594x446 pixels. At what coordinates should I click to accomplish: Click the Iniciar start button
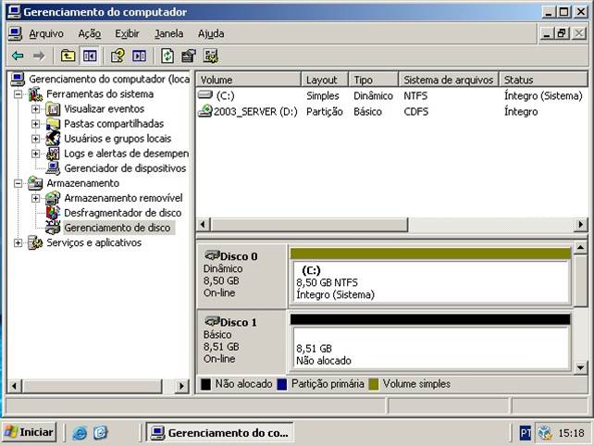coord(30,432)
